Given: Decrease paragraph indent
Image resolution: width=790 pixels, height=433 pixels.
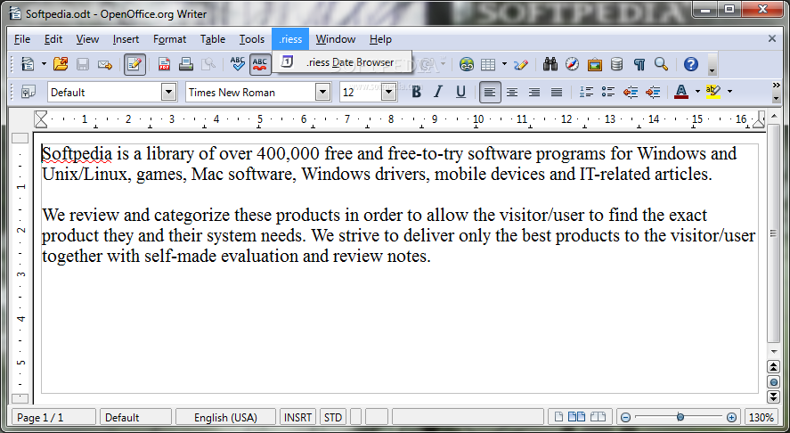Looking at the screenshot, I should pyautogui.click(x=631, y=92).
